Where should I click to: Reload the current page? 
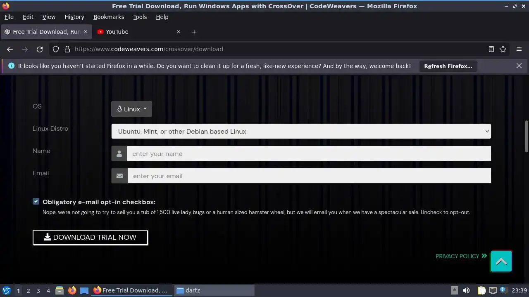[x=40, y=49]
